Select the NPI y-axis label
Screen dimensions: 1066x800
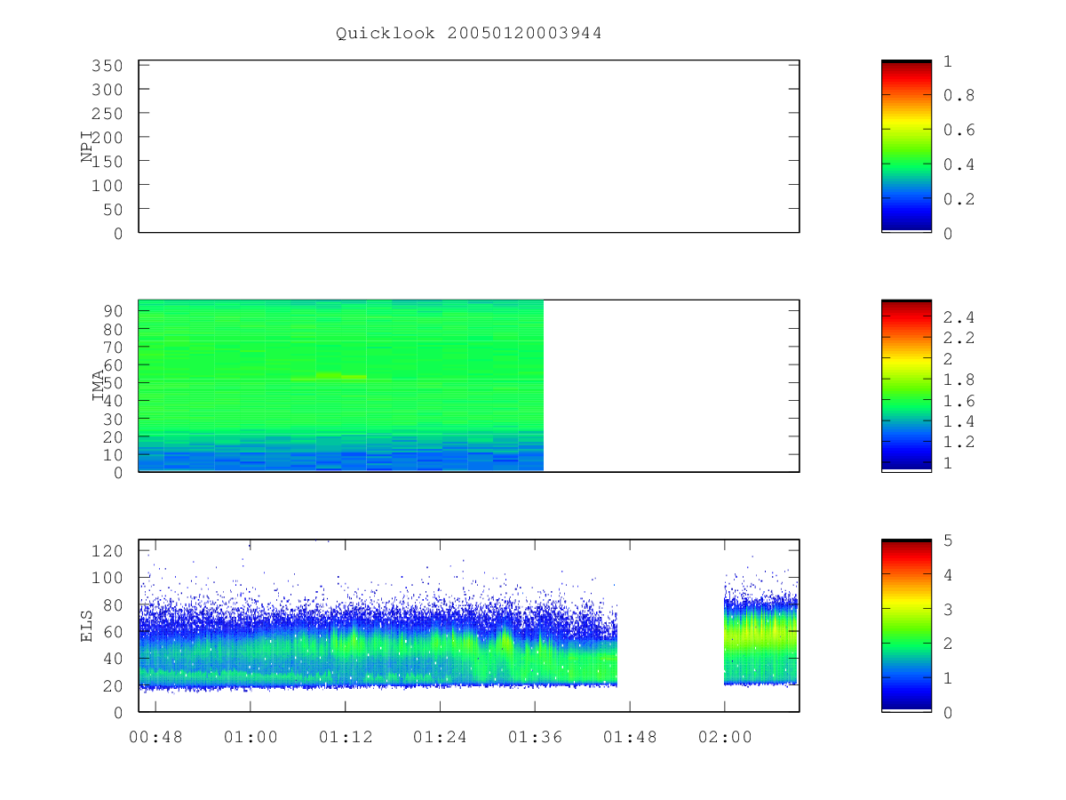click(87, 147)
